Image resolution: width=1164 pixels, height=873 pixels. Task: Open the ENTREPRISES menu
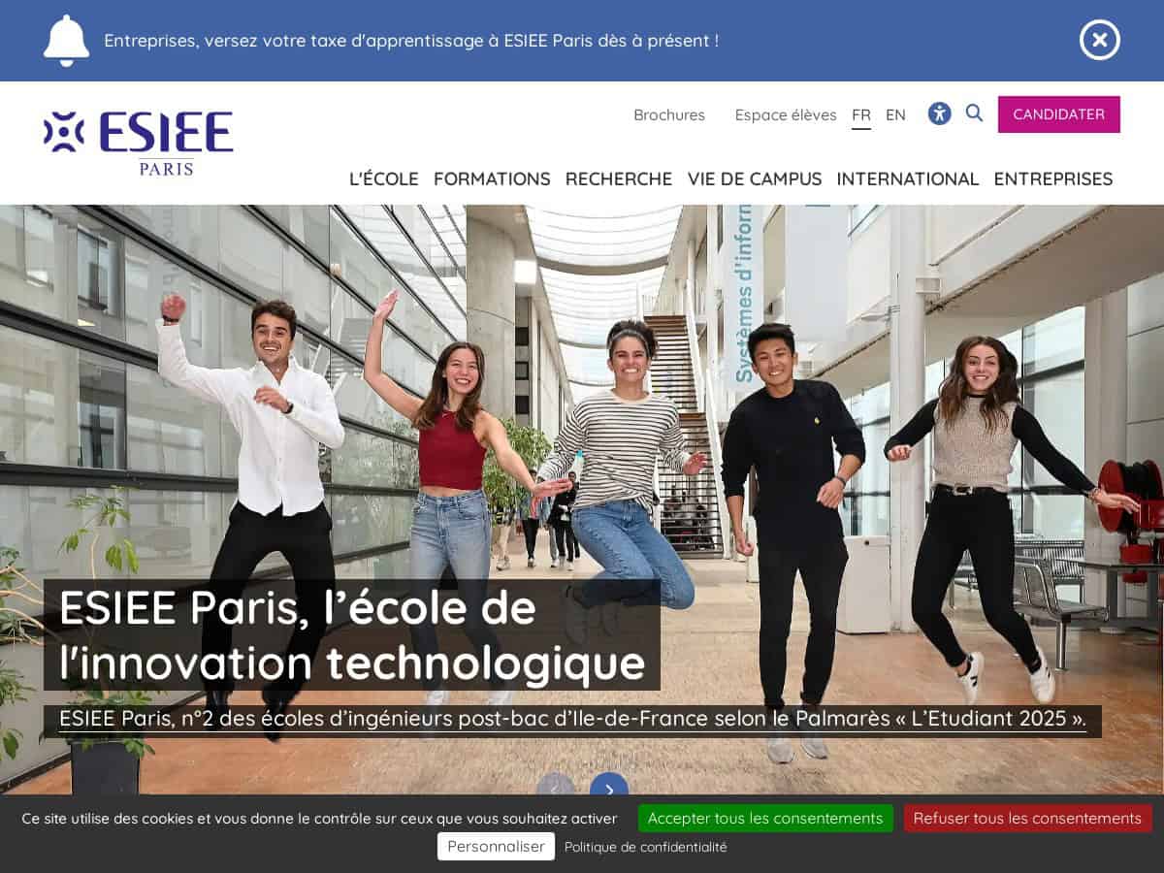(1053, 178)
